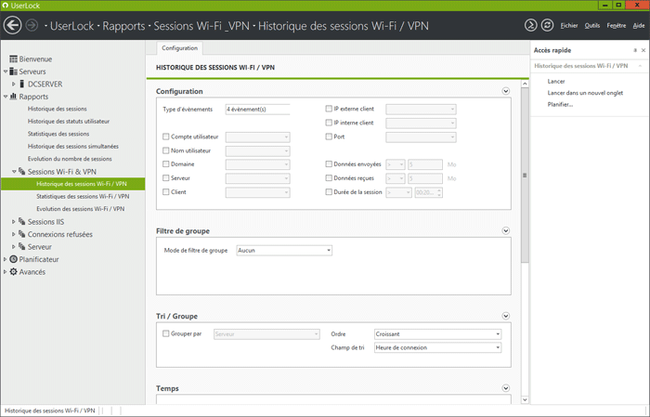Click the Bienvenue grid icon
650x417 pixels.
pyautogui.click(x=13, y=59)
